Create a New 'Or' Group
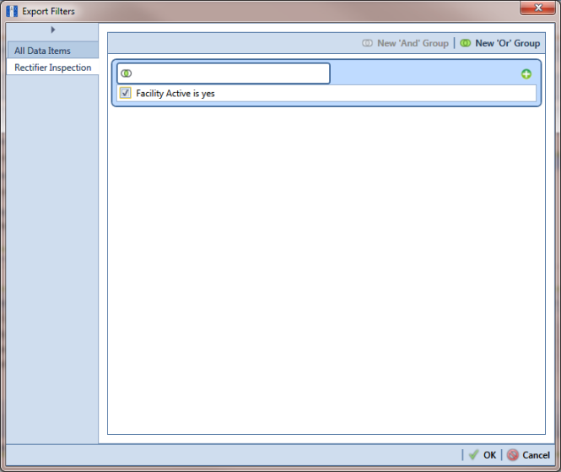The width and height of the screenshot is (561, 472). click(x=500, y=43)
